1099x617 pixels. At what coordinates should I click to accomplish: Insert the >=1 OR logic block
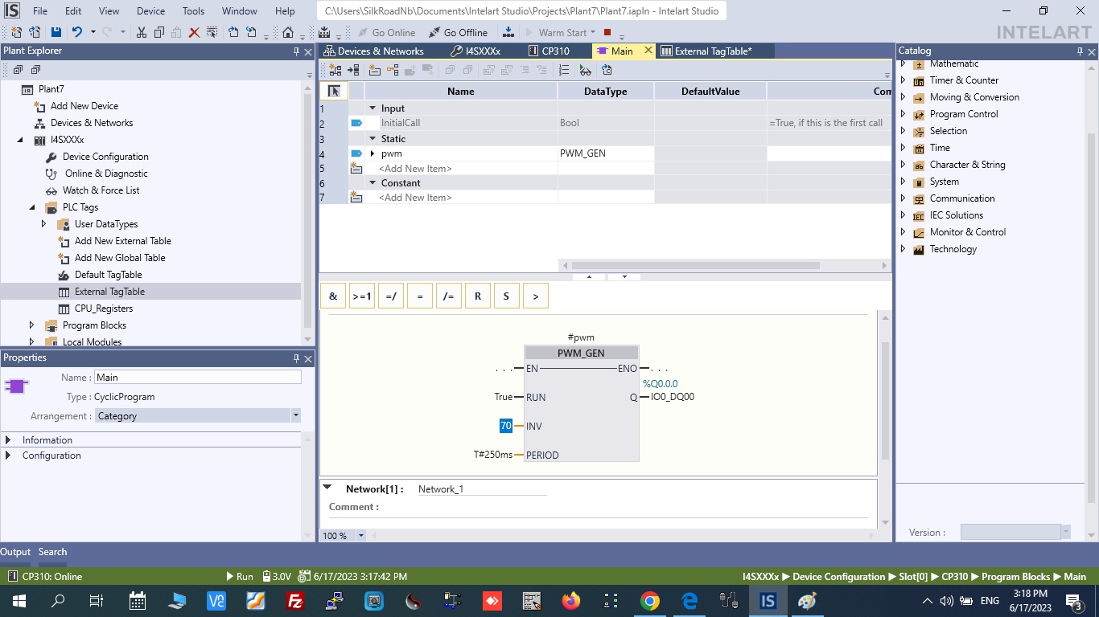click(362, 296)
